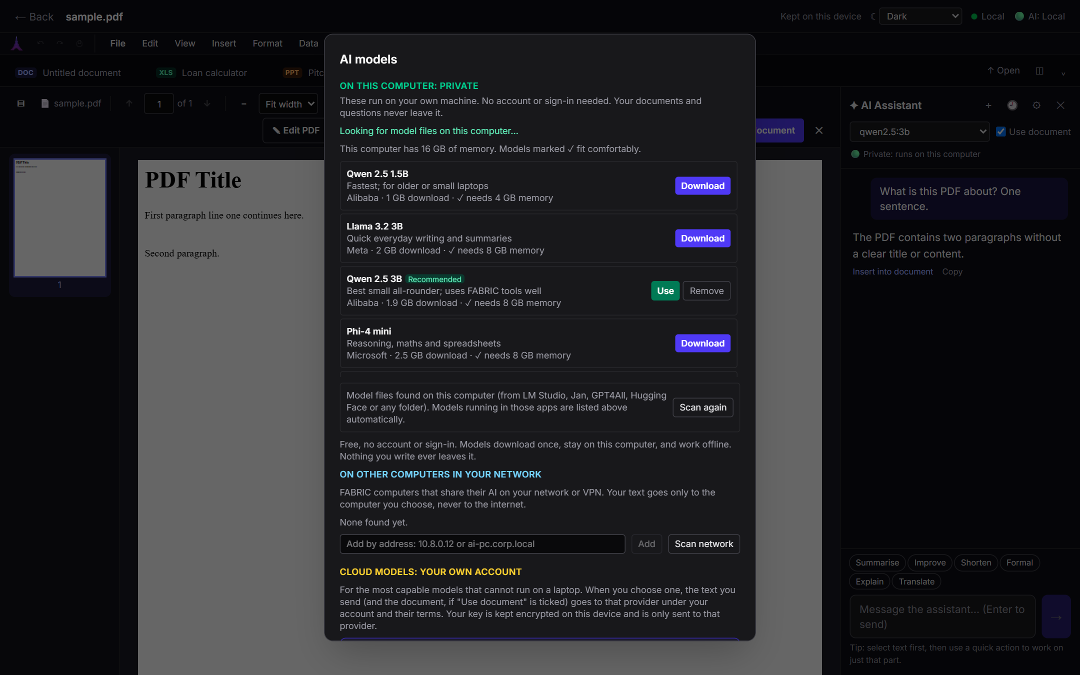Expand the small chevron next to Open
The height and width of the screenshot is (675, 1080).
1063,73
